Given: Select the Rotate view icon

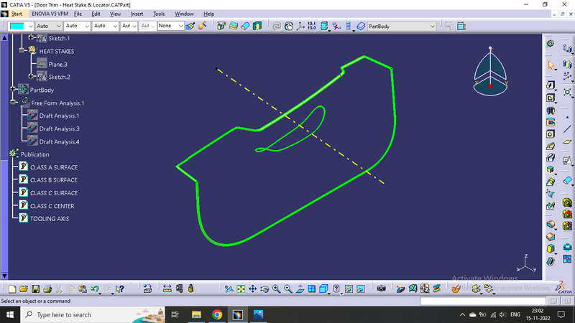Looking at the screenshot, I should tap(264, 289).
